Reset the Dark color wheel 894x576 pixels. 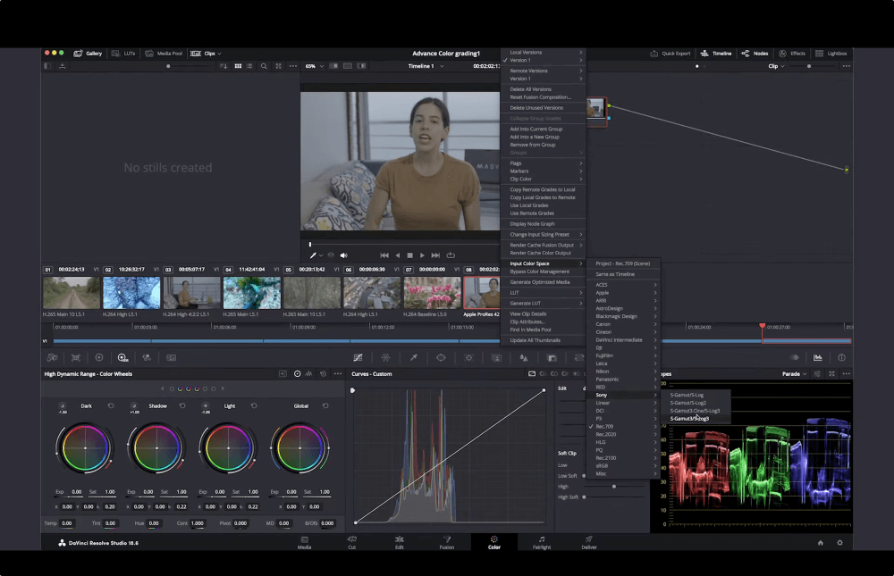pyautogui.click(x=111, y=405)
